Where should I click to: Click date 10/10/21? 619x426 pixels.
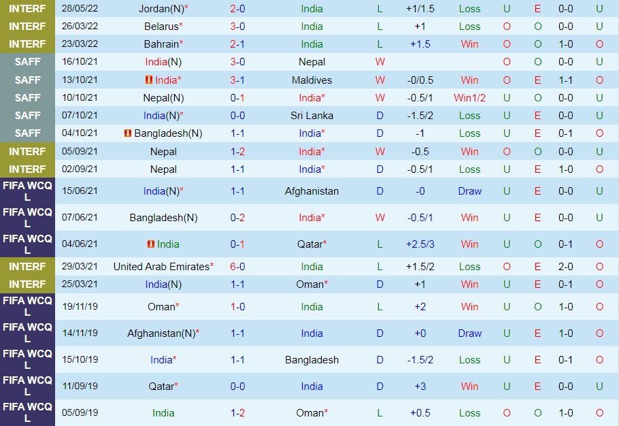click(x=80, y=97)
